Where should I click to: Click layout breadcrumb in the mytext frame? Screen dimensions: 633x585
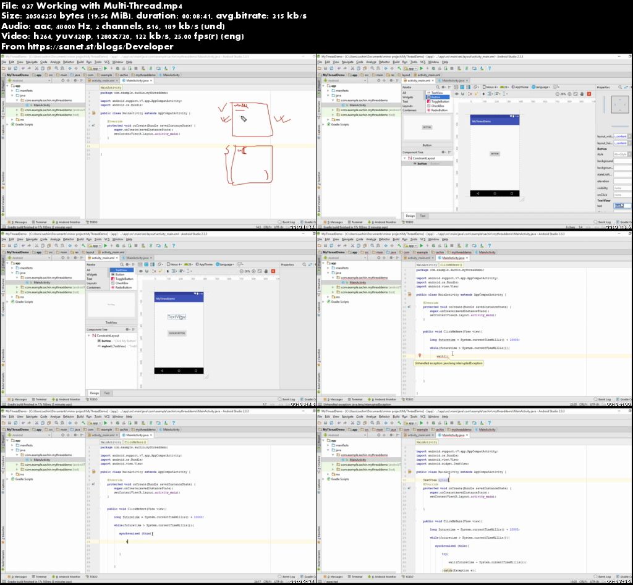coord(88,252)
